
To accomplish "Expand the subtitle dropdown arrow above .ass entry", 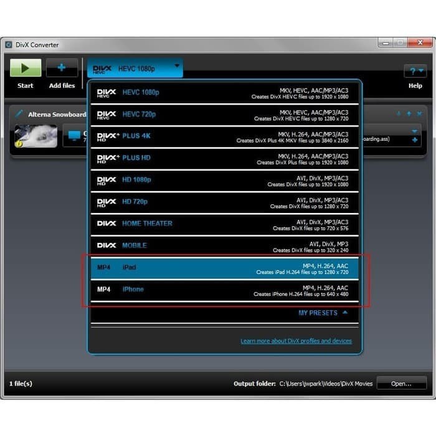I will (415, 131).
